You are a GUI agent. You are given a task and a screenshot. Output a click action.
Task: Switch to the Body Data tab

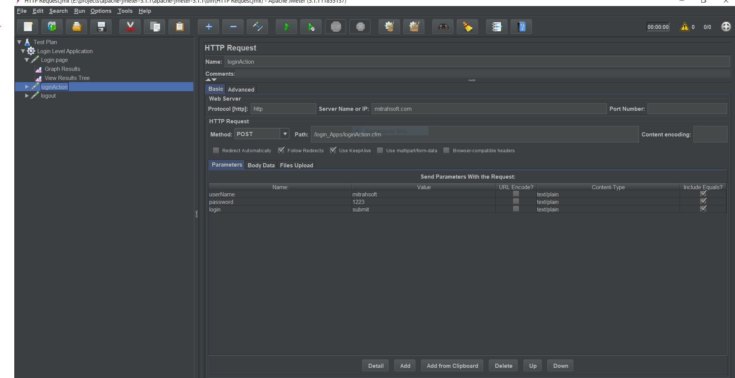[261, 165]
